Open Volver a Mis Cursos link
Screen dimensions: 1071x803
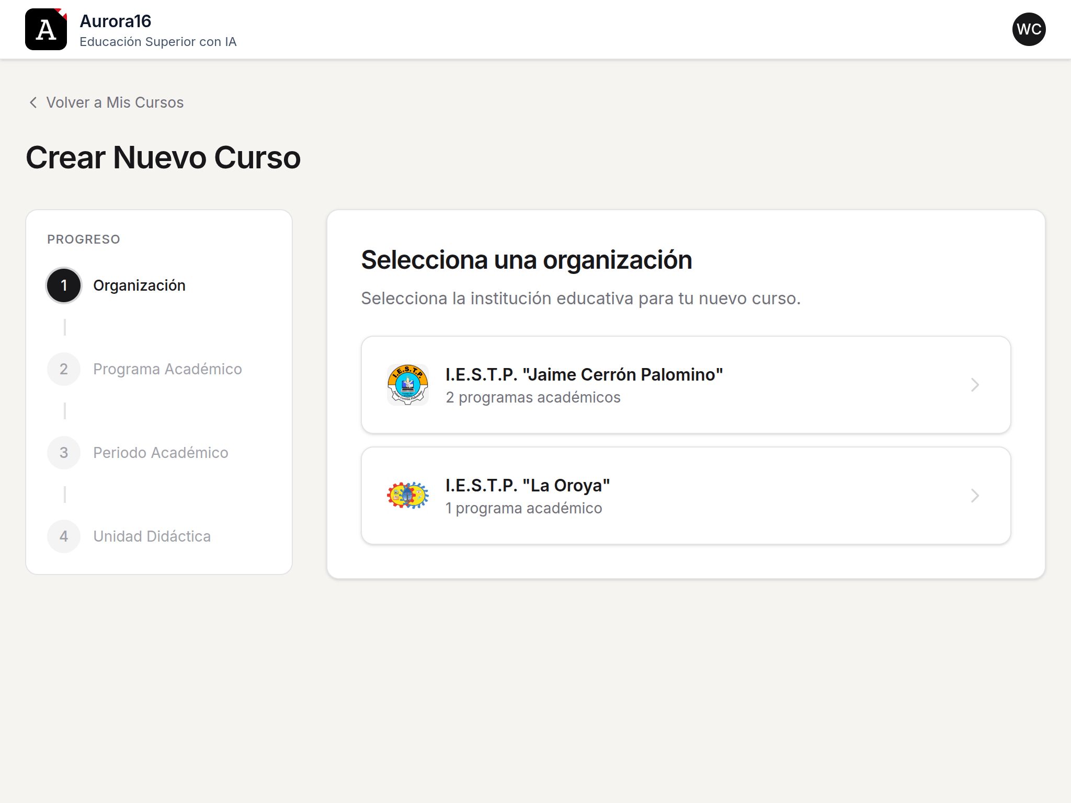(x=115, y=102)
